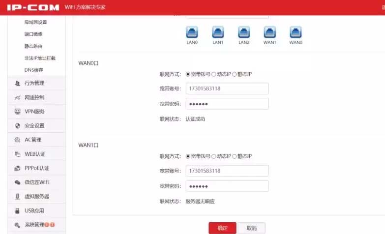
Task: Open the VPN服务 menu
Action: (x=36, y=112)
